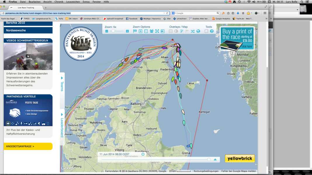312x175 pixels.
Task: Open the Pantaenius Vorteile Feste Taxe banner
Action: [x=28, y=112]
